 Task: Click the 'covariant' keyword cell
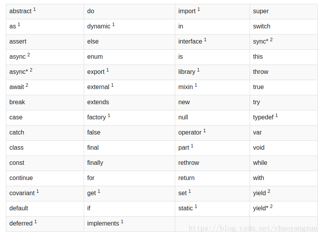(45, 194)
